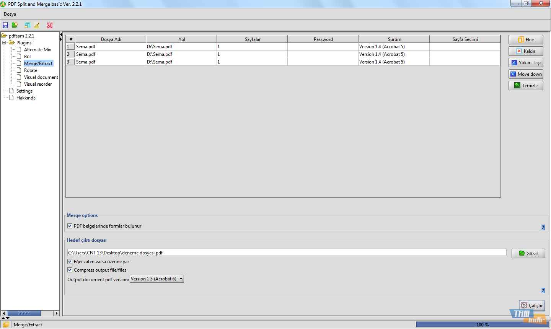Open the Dosya menu
Image resolution: width=551 pixels, height=329 pixels.
click(x=10, y=14)
